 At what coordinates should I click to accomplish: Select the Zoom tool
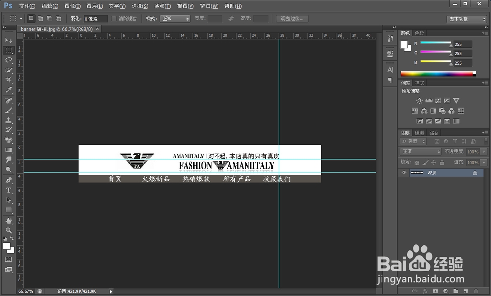(x=8, y=230)
